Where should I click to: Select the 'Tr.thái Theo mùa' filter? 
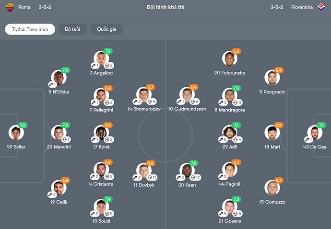tap(30, 29)
